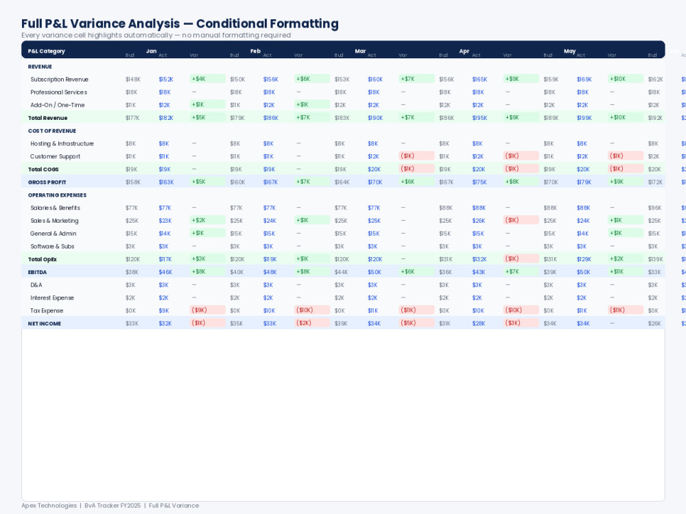Screen dimensions: 686x514
Task: Click the 'Full P&L Variance Analysis' slide title
Action: point(180,23)
